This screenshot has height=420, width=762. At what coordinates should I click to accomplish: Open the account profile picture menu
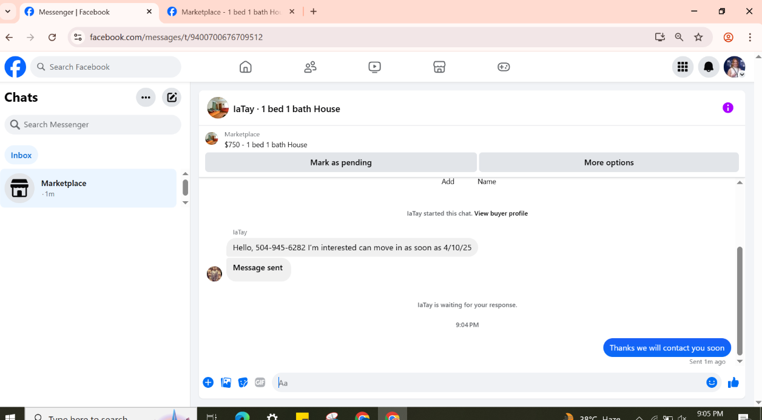click(734, 67)
